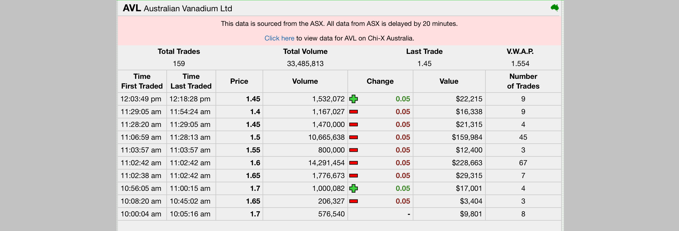Click the green Australia map icon
The image size is (679, 231).
[554, 8]
